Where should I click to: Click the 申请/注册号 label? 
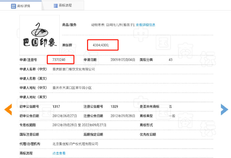[28, 60]
